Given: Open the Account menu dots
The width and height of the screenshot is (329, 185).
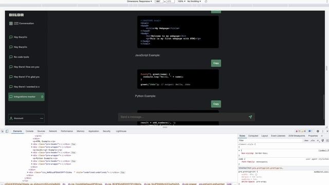Looking at the screenshot, I should click(42, 118).
